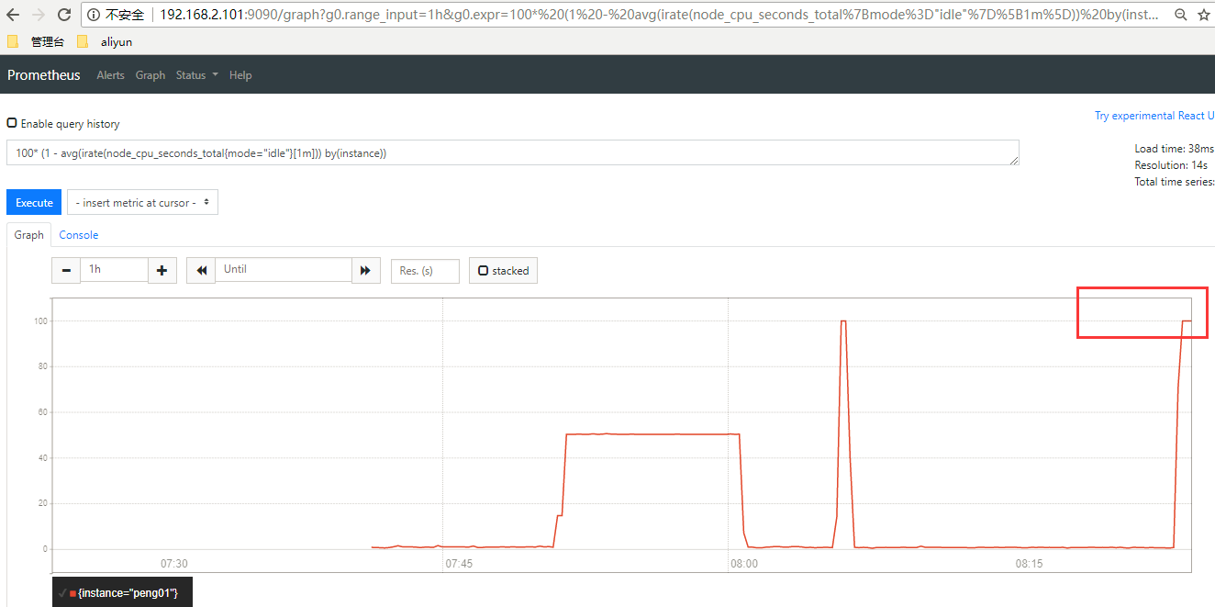Increase time range with plus button
Viewport: 1215px width, 607px height.
[x=162, y=270]
